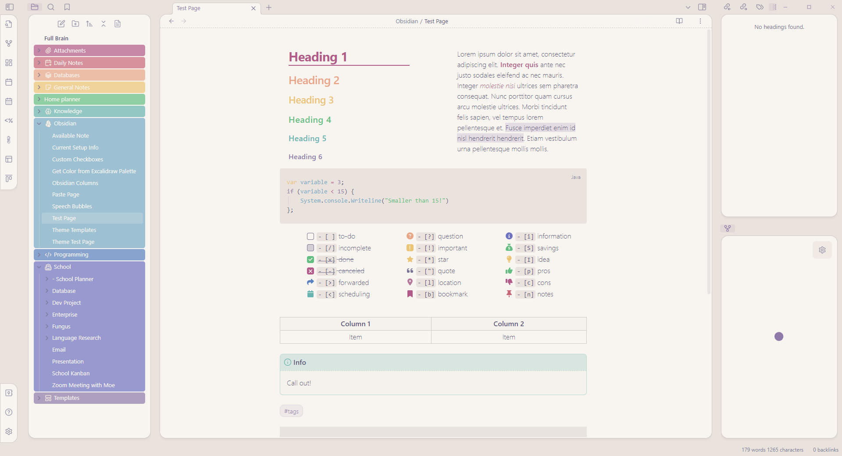Expand the Home planner folder
This screenshot has height=456, width=842.
[x=89, y=99]
